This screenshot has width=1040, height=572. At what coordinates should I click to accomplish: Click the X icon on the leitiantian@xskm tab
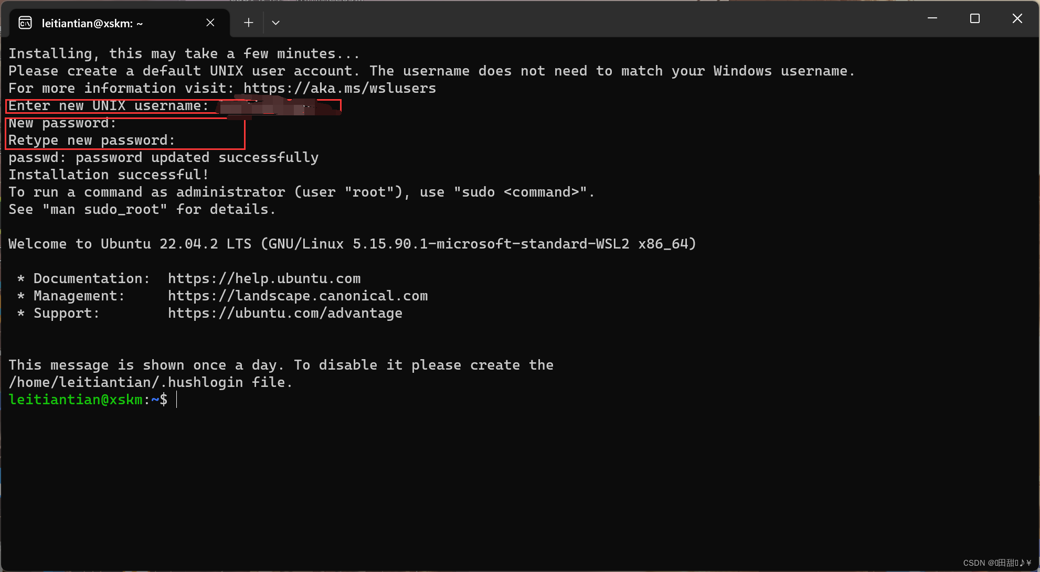pos(210,23)
